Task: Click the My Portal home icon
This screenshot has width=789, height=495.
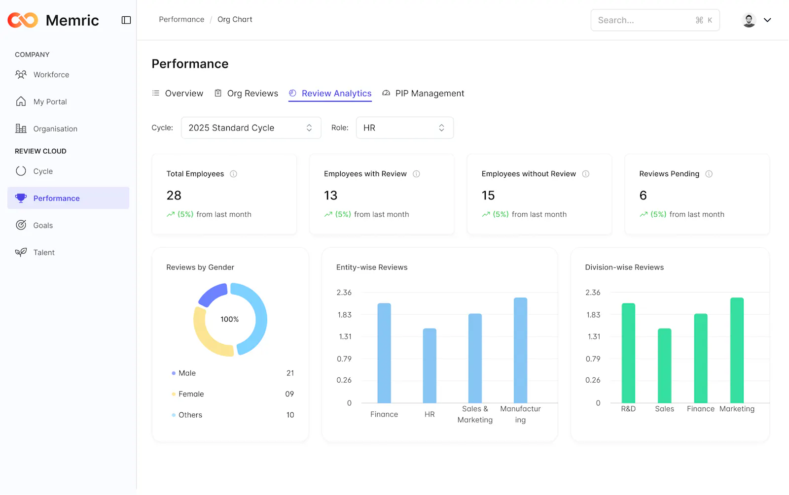Action: tap(21, 101)
